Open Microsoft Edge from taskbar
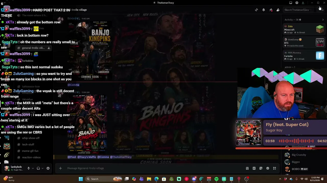 (x=156, y=179)
